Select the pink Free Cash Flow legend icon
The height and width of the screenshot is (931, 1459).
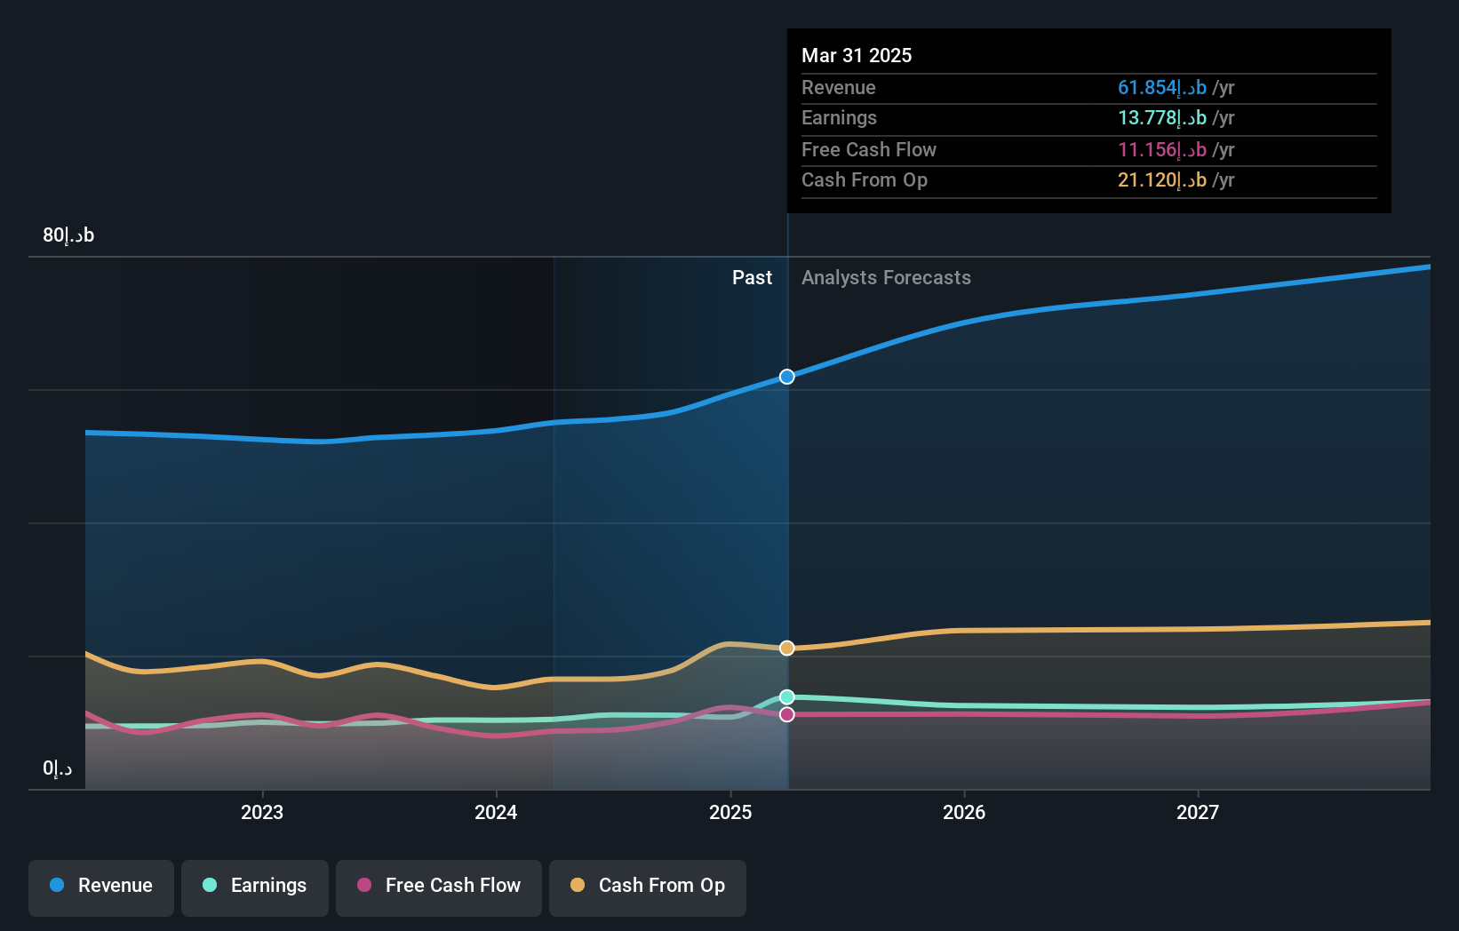[363, 886]
